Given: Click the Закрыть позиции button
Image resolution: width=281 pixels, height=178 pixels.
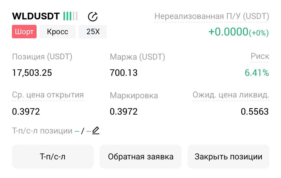Looking at the screenshot, I should 228,157.
